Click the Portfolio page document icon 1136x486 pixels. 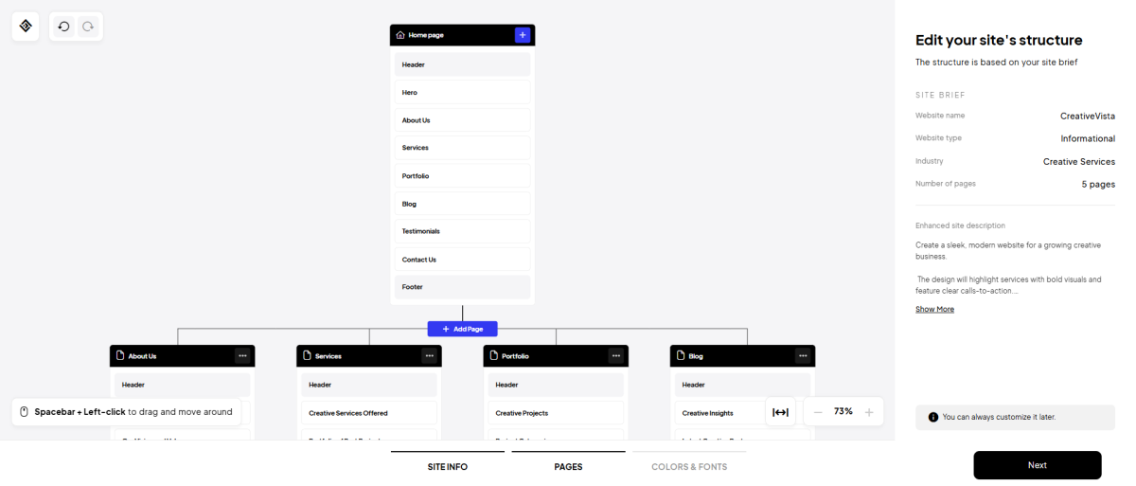pos(493,356)
